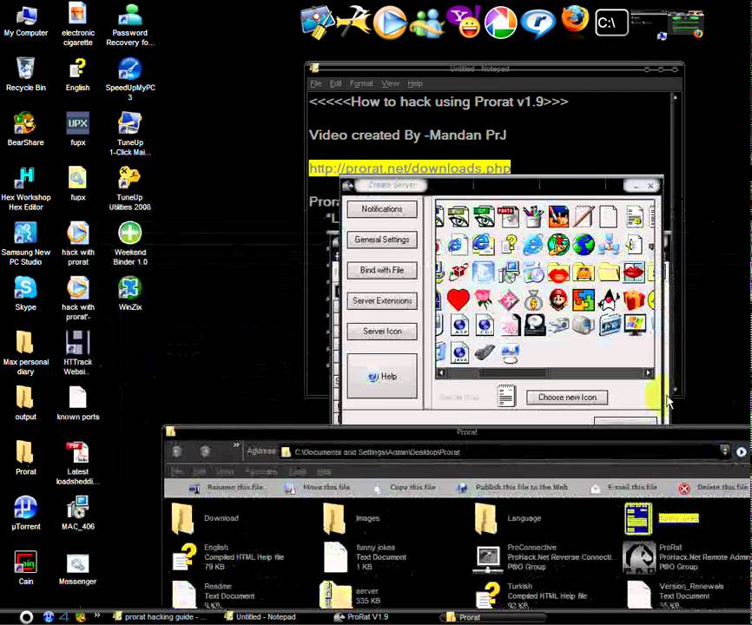Select the ProConnective application file

542,557
